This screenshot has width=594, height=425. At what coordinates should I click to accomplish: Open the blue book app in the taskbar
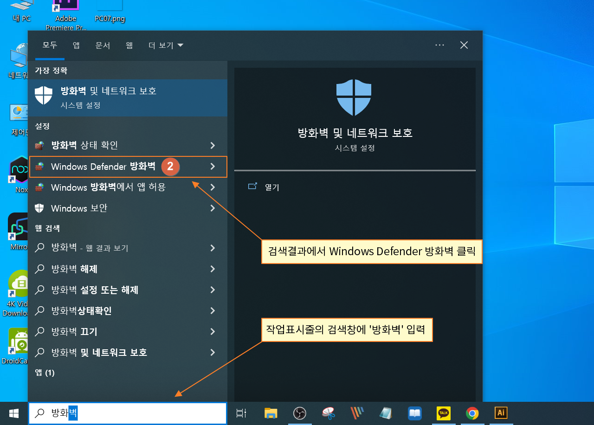(x=415, y=413)
